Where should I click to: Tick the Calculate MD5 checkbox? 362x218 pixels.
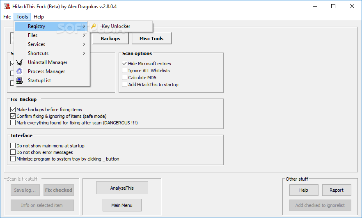pos(124,77)
